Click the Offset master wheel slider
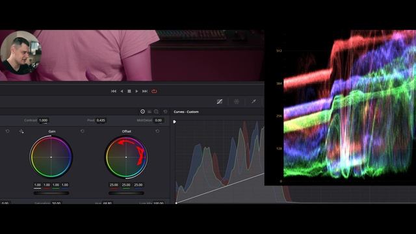This screenshot has width=416, height=234. point(126,193)
